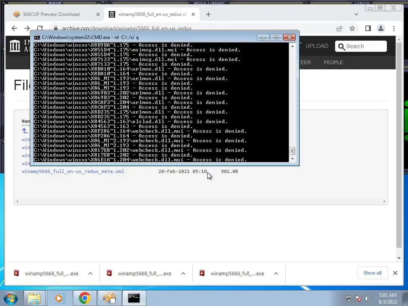Click Chrome icon in taskbar
408x306 pixels.
point(84,298)
